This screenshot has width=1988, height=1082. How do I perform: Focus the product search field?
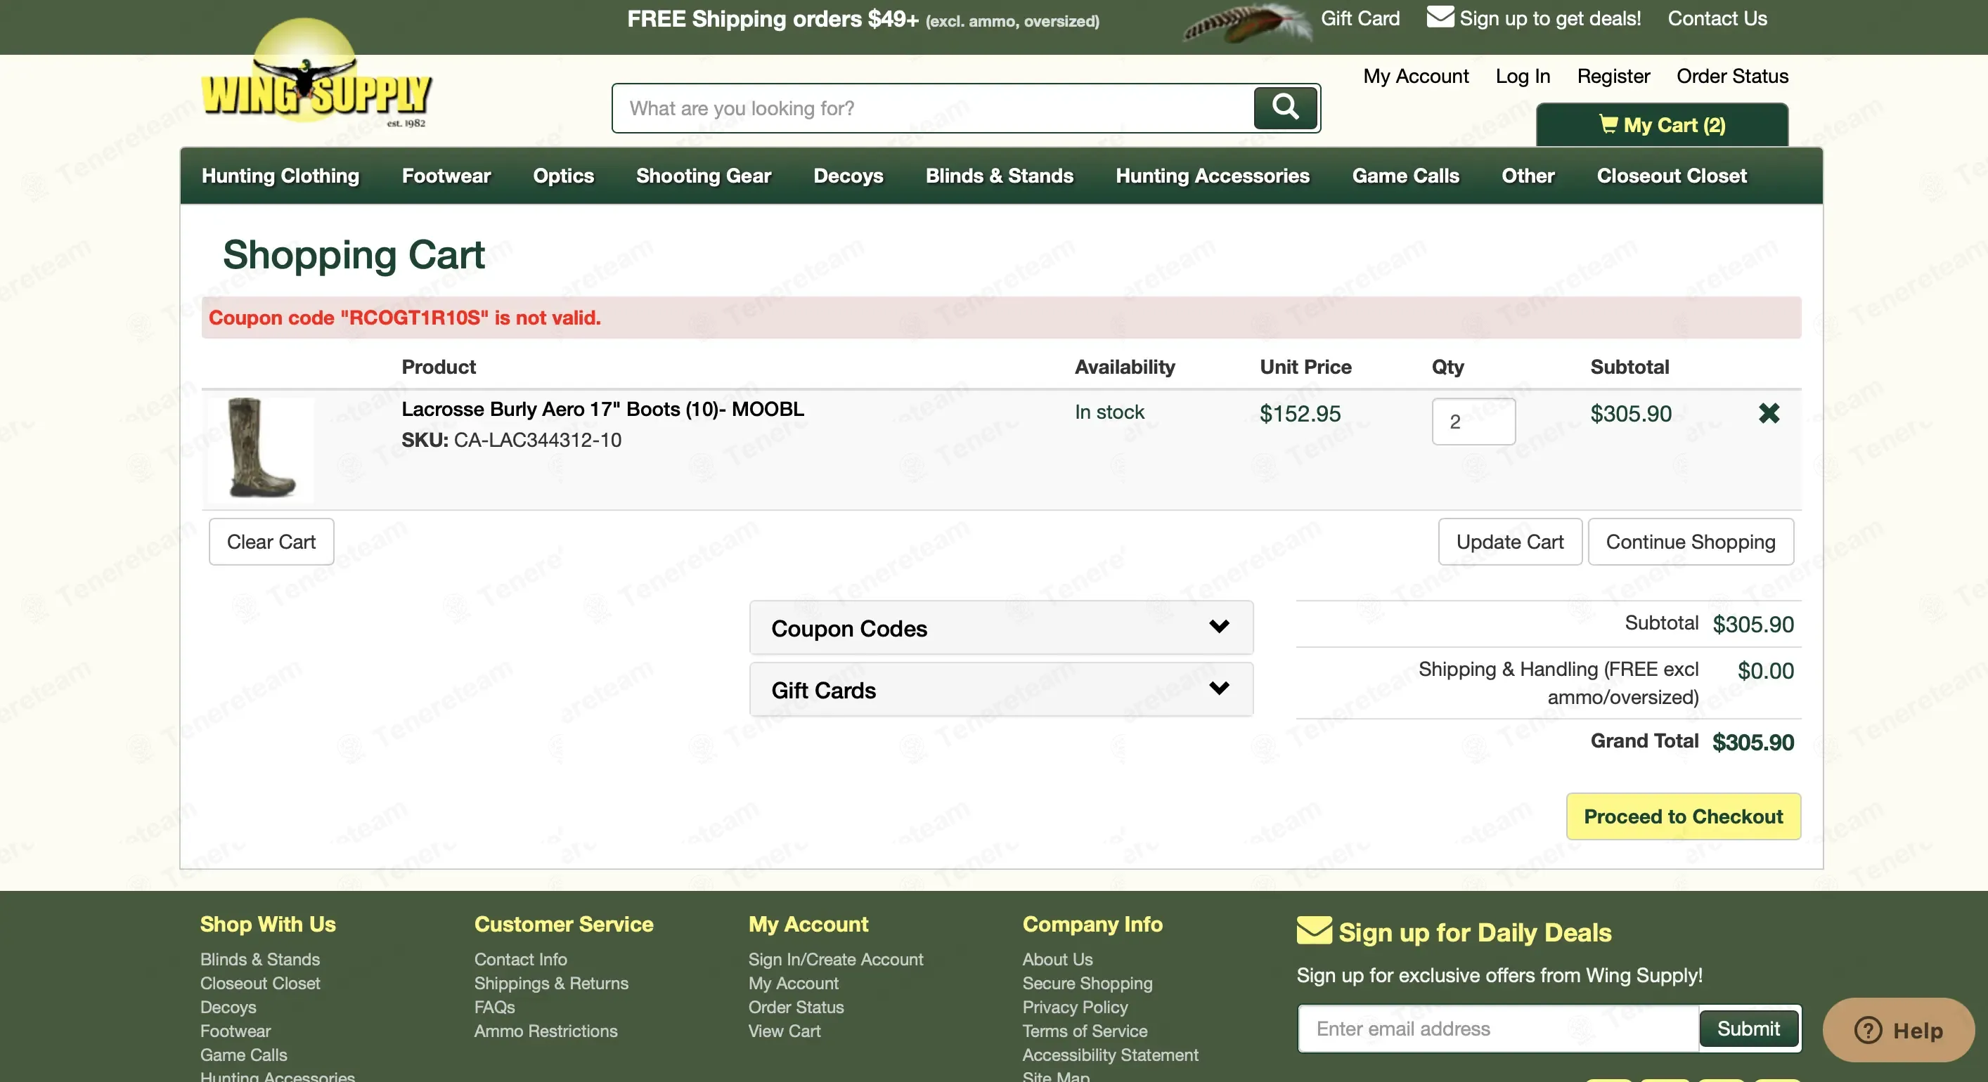934,108
